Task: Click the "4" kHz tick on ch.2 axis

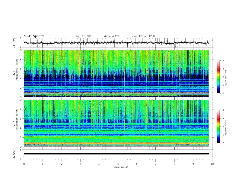Action: [x=21, y=128]
